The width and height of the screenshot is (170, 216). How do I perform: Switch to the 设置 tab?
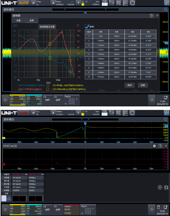18,21
